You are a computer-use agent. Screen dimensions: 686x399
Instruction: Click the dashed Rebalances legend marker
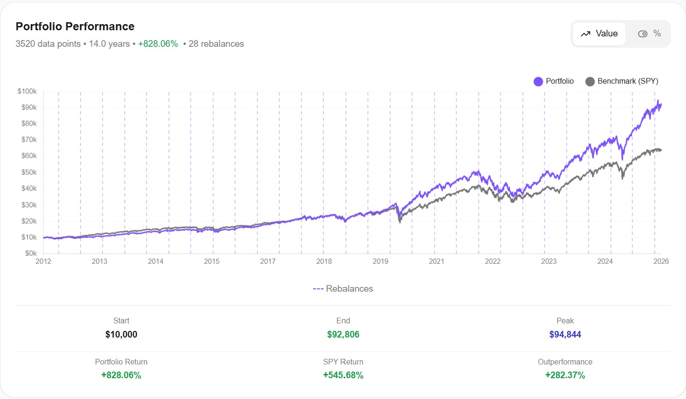(x=318, y=288)
